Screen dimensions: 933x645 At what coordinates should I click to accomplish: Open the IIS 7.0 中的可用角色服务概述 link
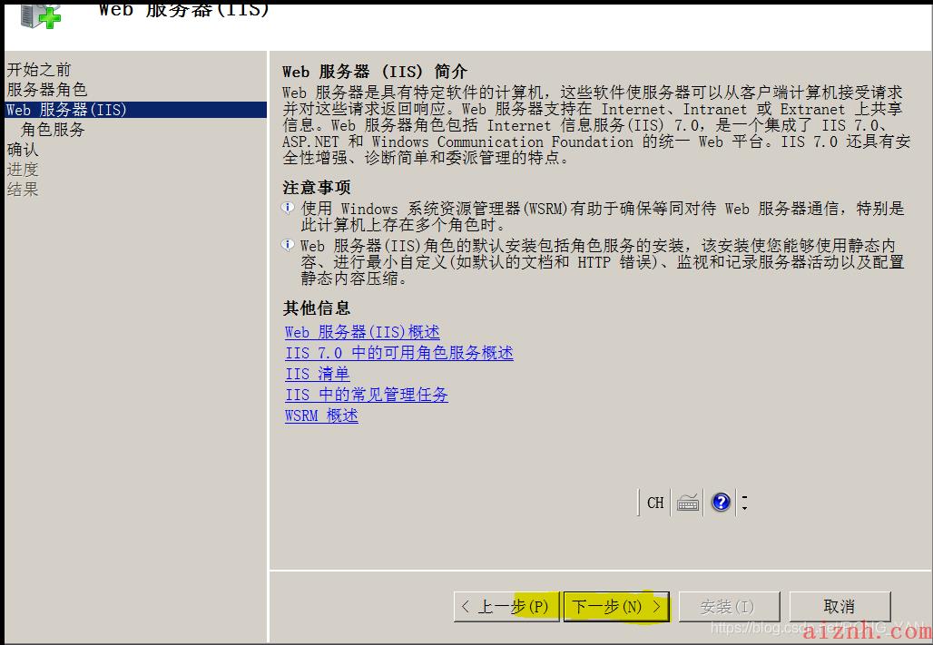[399, 353]
